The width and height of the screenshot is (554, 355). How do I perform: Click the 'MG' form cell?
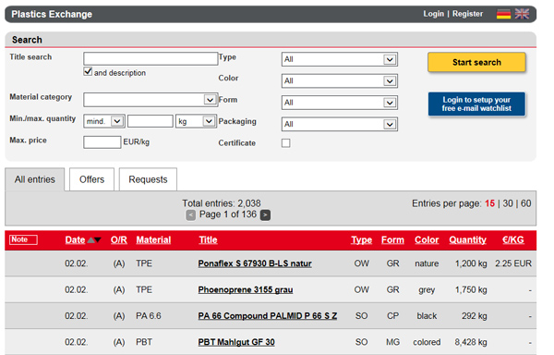[393, 342]
